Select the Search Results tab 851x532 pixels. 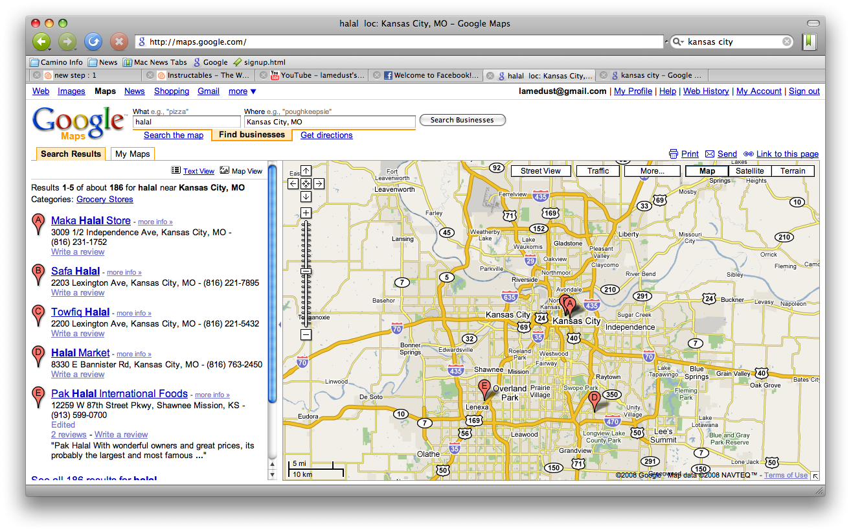pos(71,154)
